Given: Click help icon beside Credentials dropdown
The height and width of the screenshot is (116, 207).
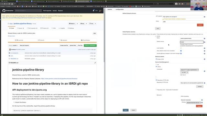Looking at the screenshot, I should pyautogui.click(x=204, y=71).
